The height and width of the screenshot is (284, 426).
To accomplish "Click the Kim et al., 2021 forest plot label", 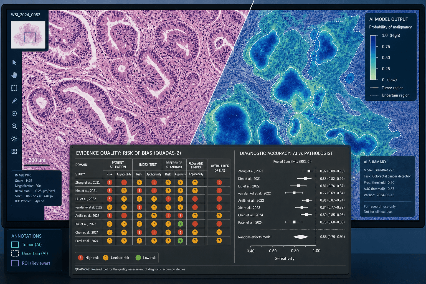I will [249, 179].
